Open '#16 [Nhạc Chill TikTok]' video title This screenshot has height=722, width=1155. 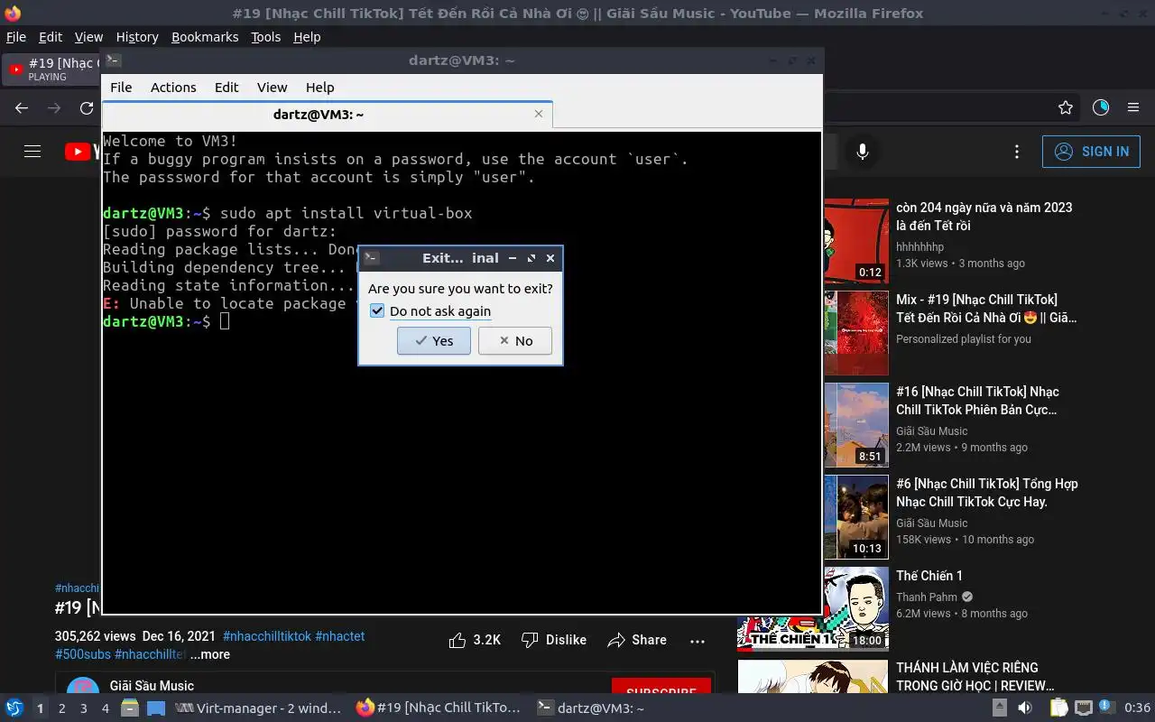tap(977, 401)
